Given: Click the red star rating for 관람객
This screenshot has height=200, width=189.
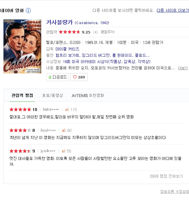Looking at the screenshot, I should click(x=70, y=32).
